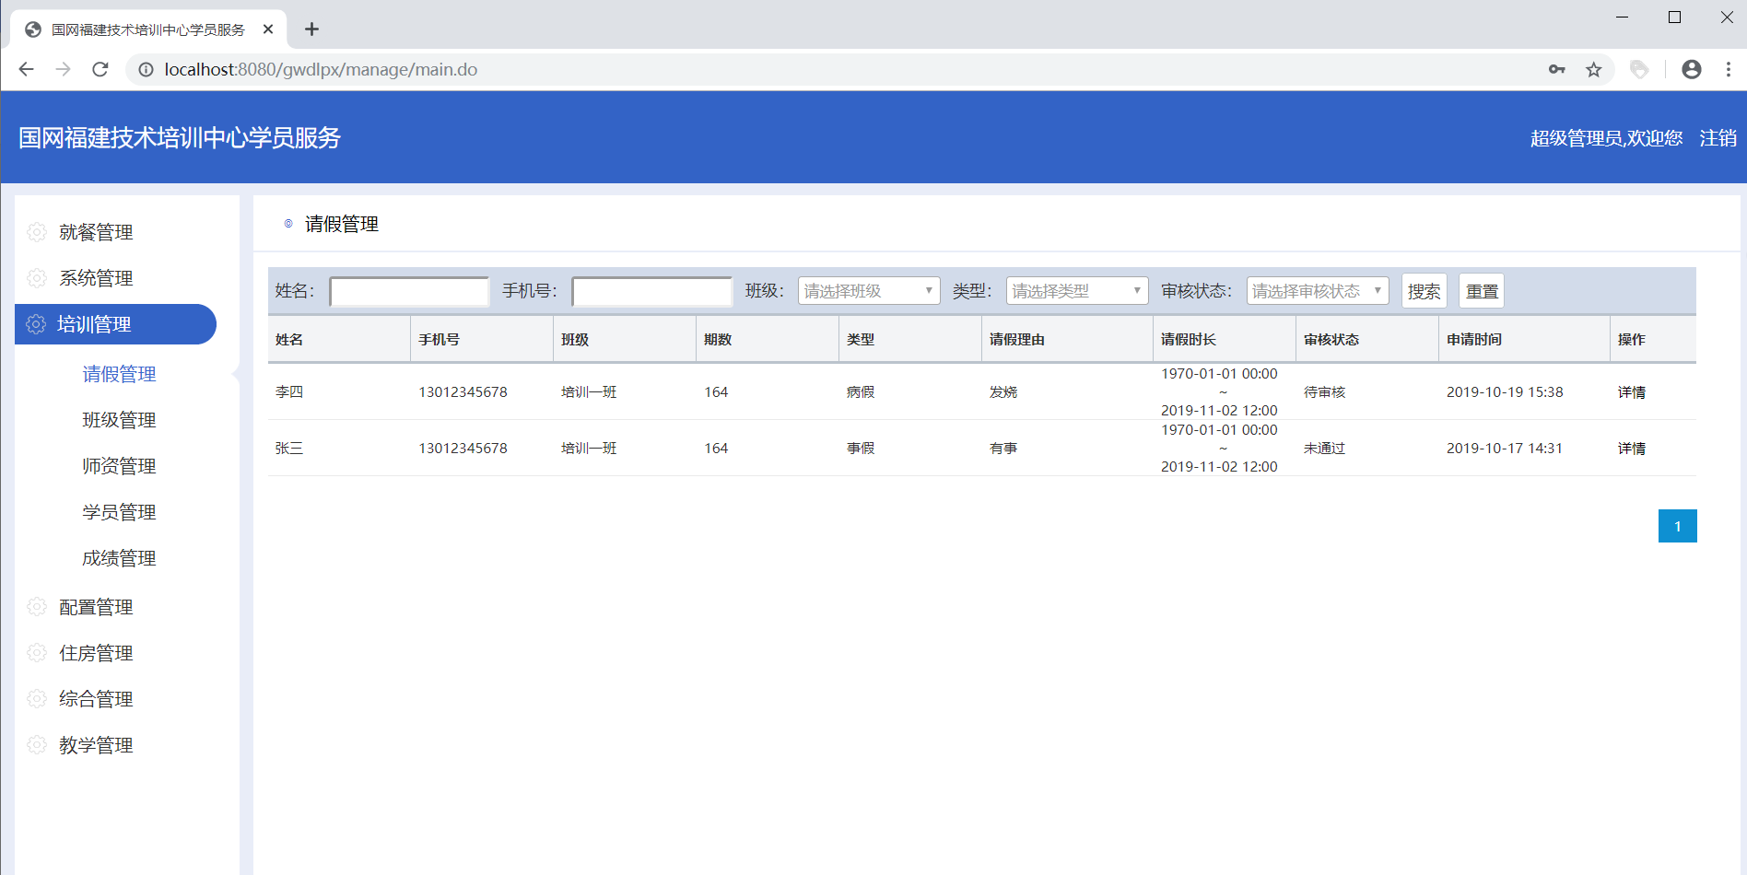Click the browser back arrow
The height and width of the screenshot is (875, 1747).
27,69
